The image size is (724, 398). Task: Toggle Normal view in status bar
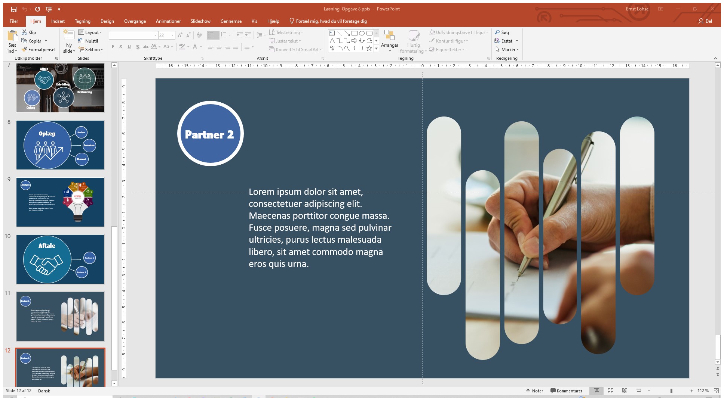pos(596,391)
